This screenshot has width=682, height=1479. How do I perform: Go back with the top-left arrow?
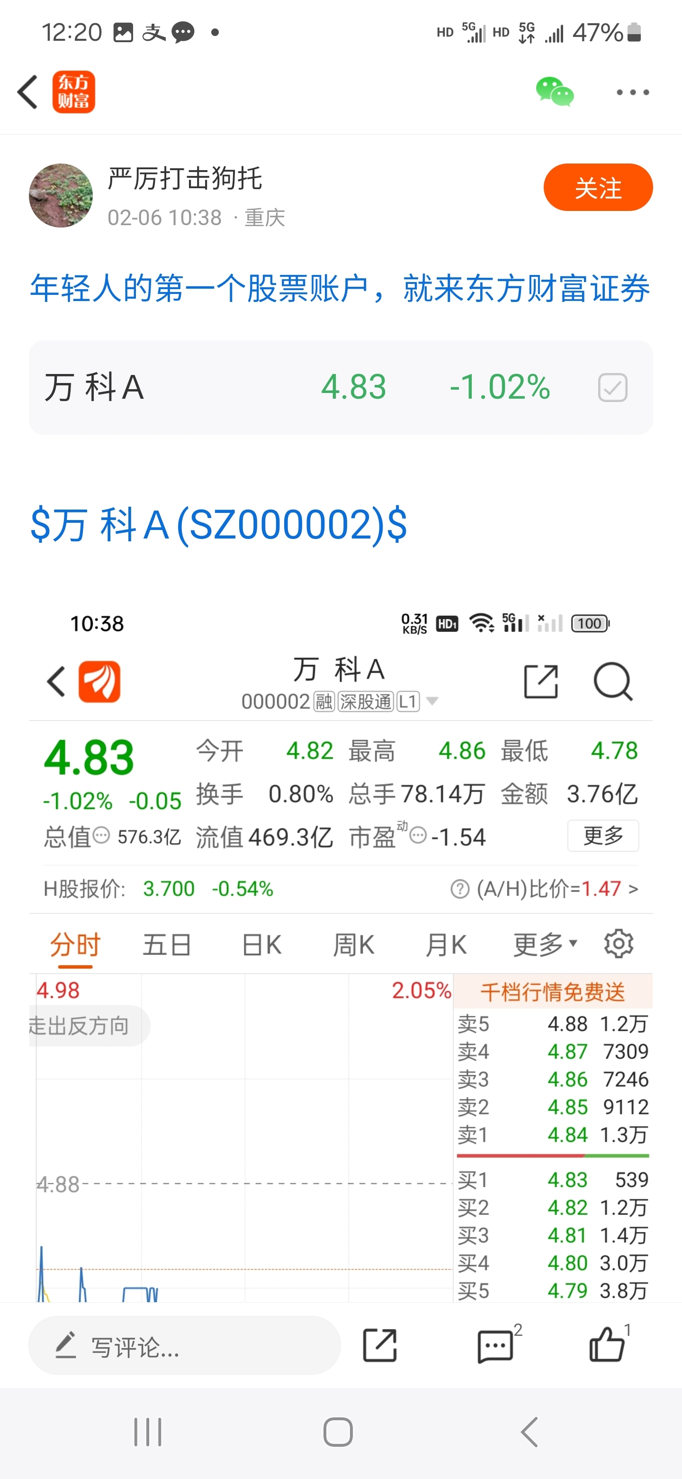coord(27,92)
